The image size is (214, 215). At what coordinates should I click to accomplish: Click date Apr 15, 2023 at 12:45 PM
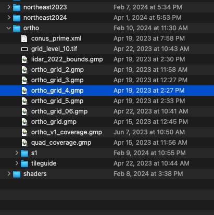[150, 122]
